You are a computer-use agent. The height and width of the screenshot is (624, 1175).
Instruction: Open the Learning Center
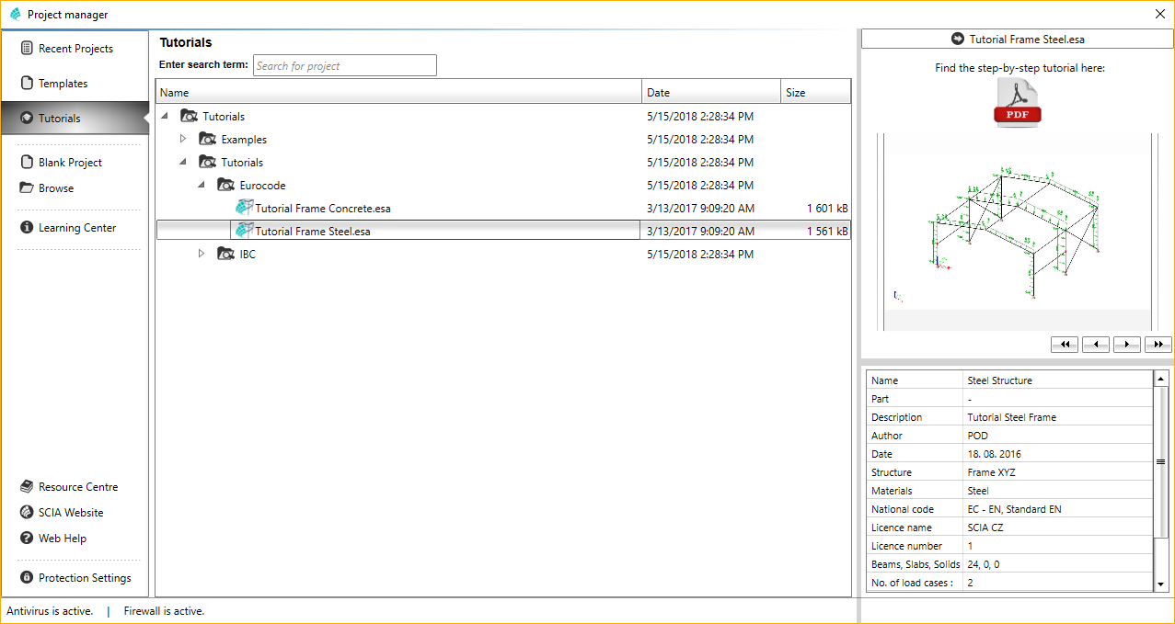(x=76, y=228)
